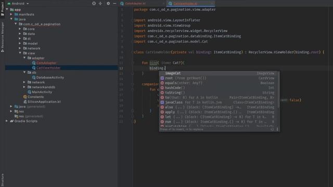Collapse the adapter package
Image resolution: width=333 pixels, height=187 pixels.
pos(24,58)
